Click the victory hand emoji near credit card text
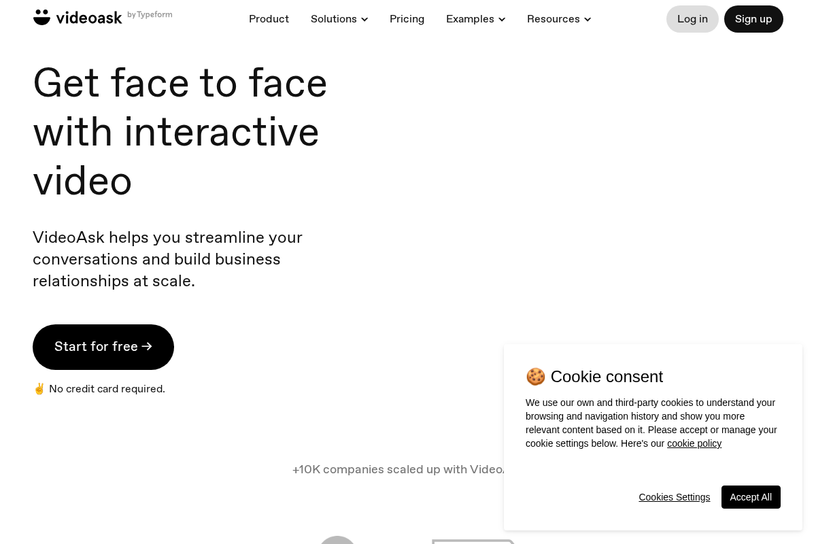The height and width of the screenshot is (544, 816). pos(39,388)
